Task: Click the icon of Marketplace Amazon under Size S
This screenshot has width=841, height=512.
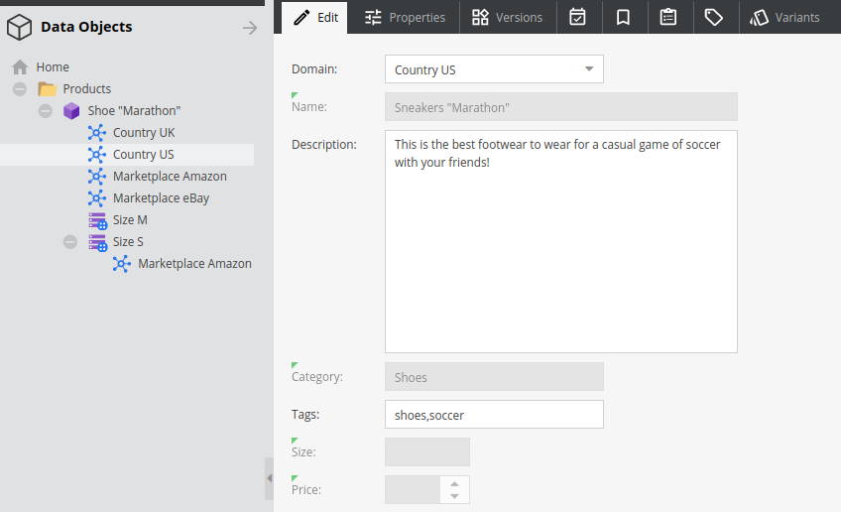Action: click(x=122, y=264)
